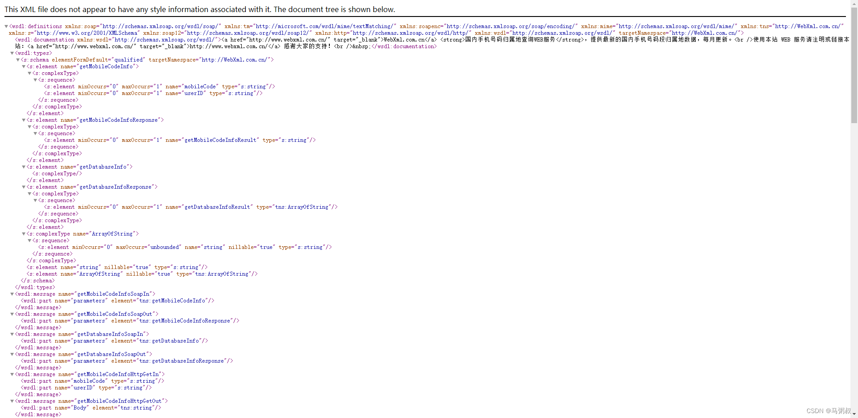The image size is (858, 418).
Task: Click the targetNamespace="http://WebXml.com.cn/" schema attribute
Action: pos(209,60)
